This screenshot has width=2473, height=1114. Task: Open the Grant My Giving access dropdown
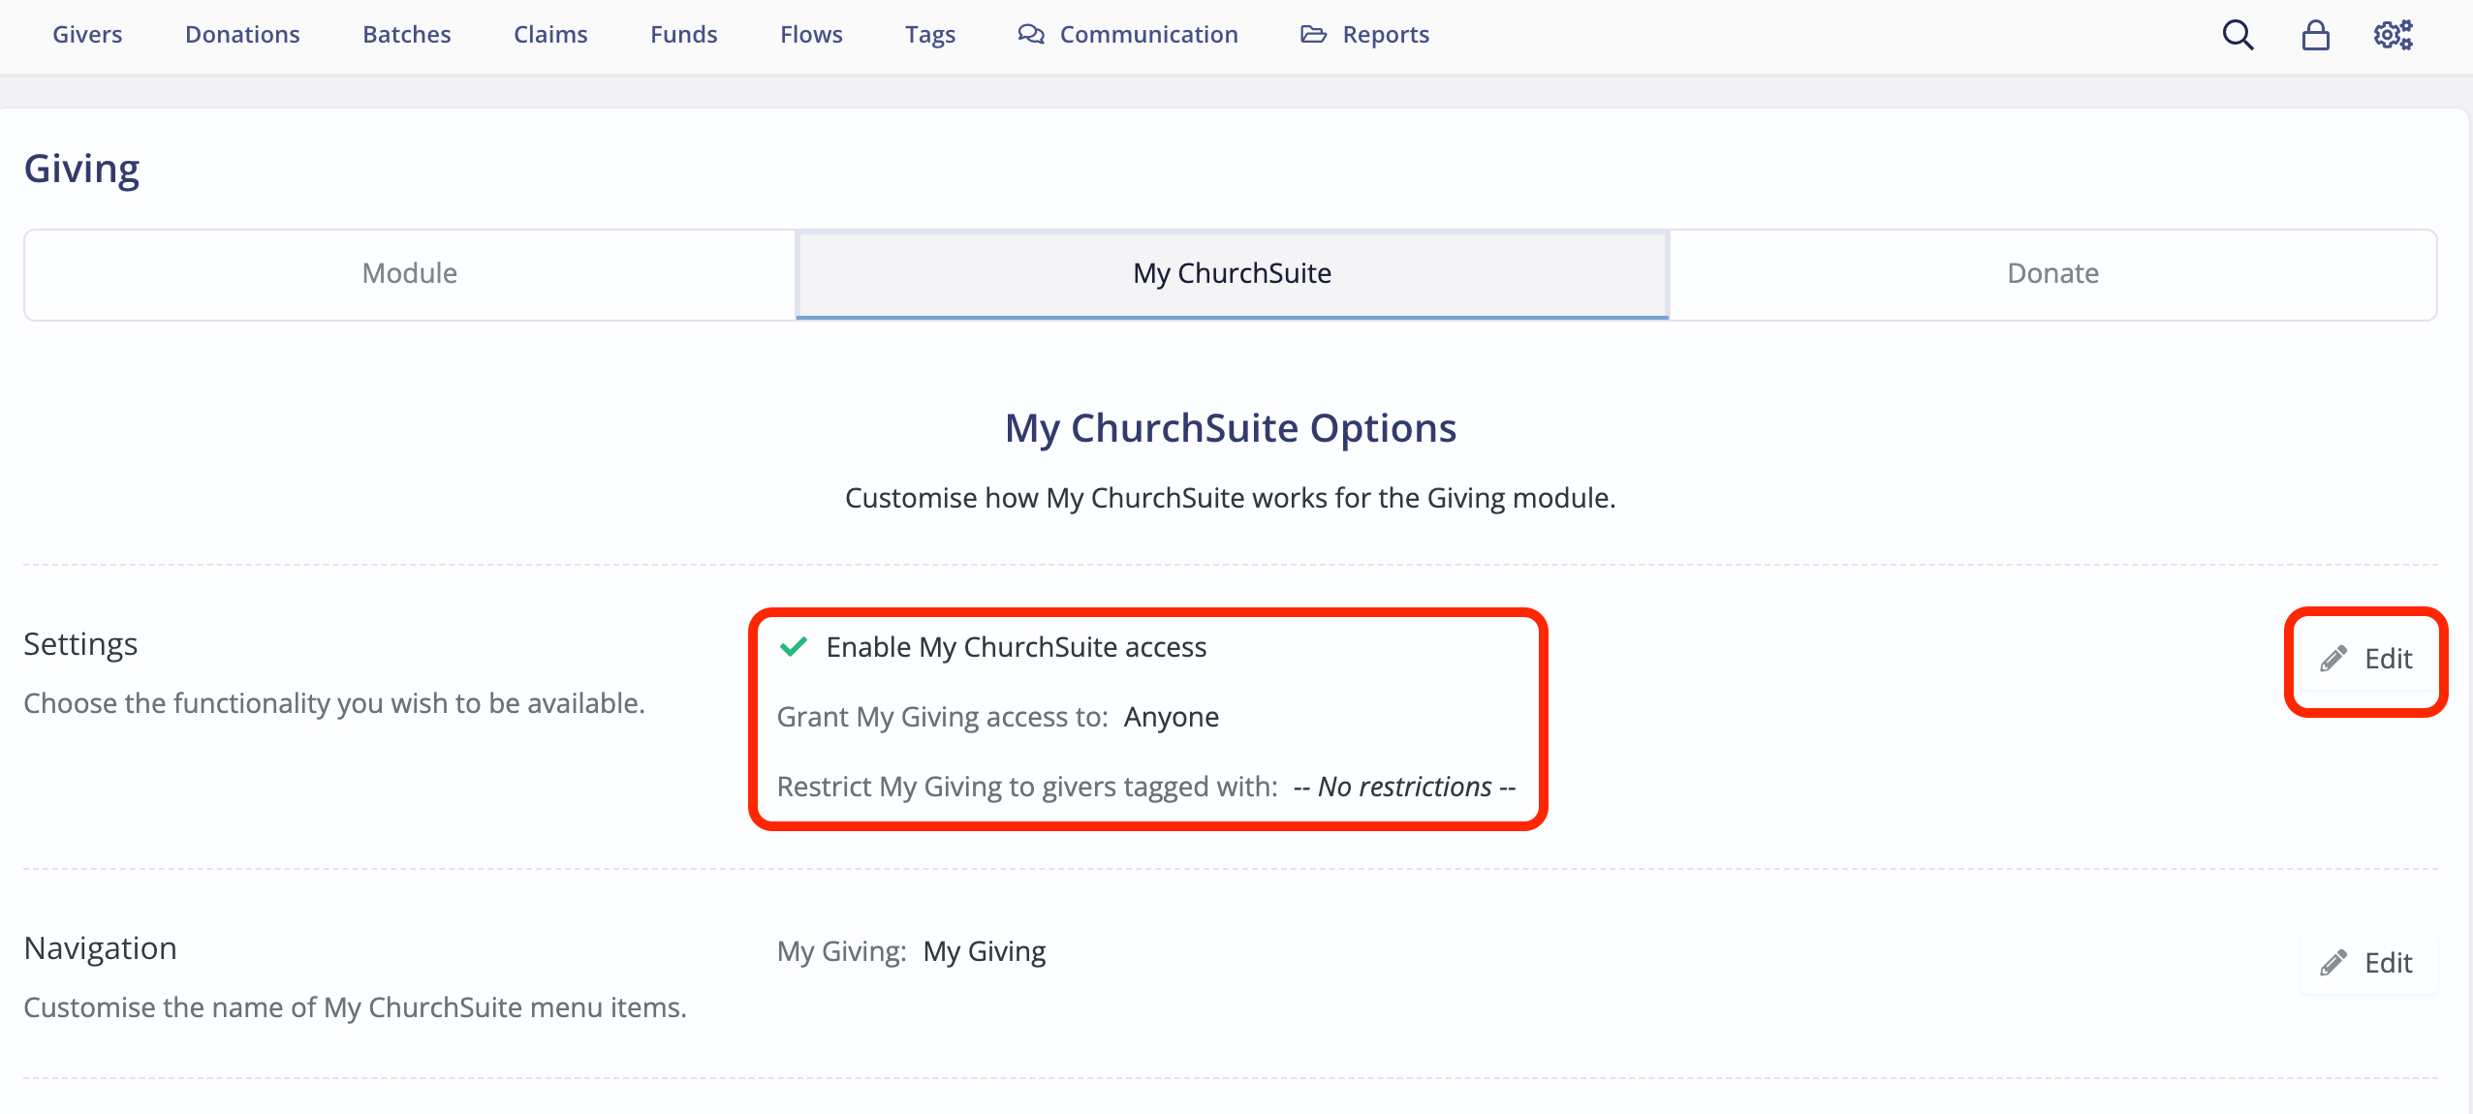[1171, 717]
